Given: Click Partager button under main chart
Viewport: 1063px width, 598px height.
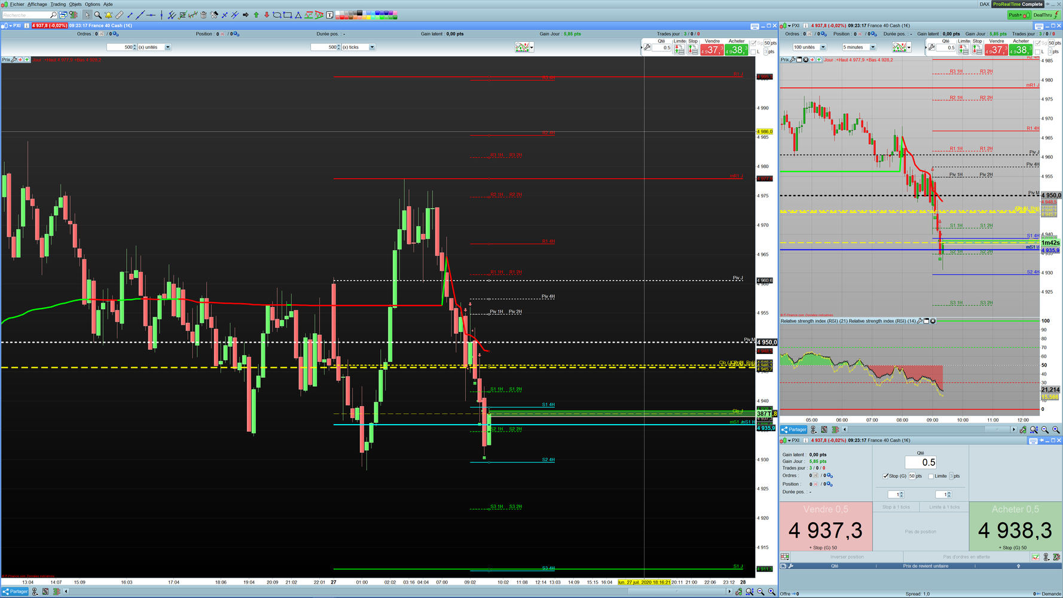Looking at the screenshot, I should (x=16, y=591).
